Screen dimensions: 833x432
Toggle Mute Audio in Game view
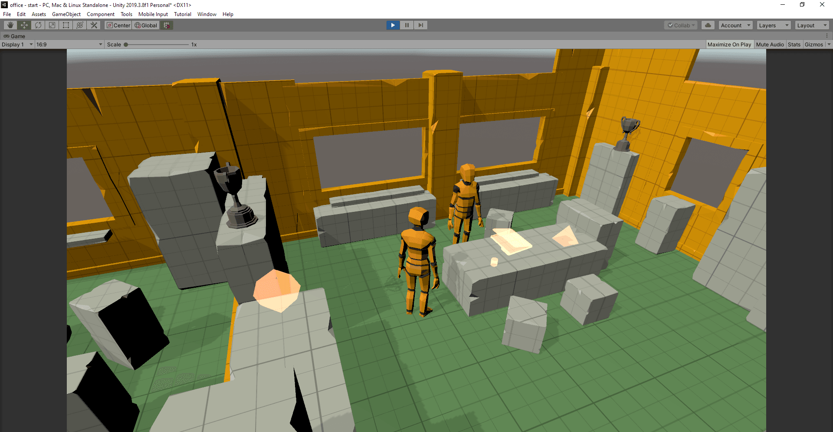pyautogui.click(x=770, y=44)
